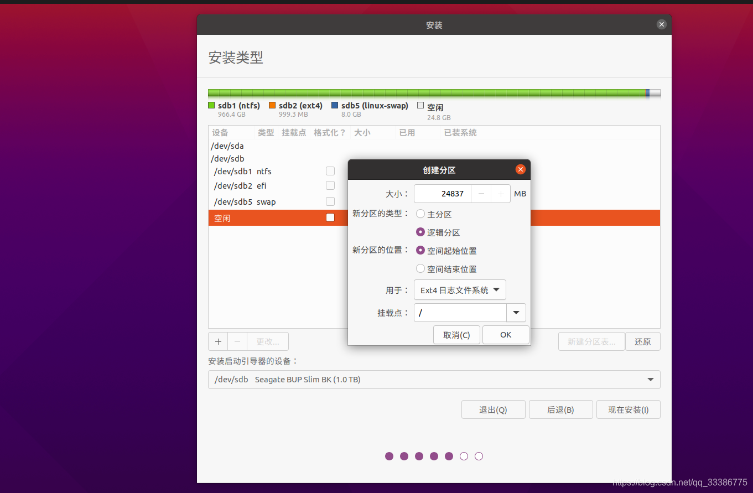Click the orange sdb2 (ext4) legend swatch
This screenshot has width=753, height=493.
click(272, 105)
